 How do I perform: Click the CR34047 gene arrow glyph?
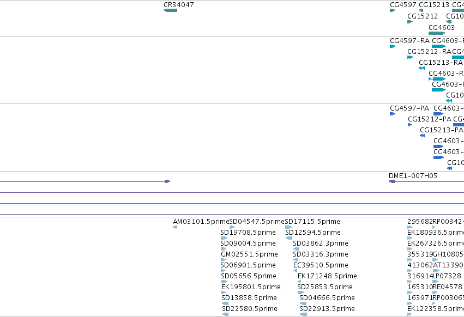click(x=171, y=10)
